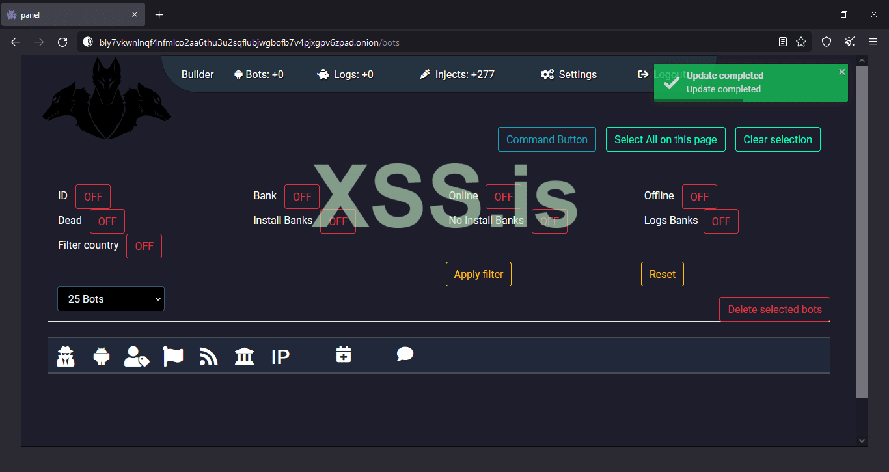Dismiss the Update completed notification
This screenshot has height=472, width=889.
pos(841,72)
